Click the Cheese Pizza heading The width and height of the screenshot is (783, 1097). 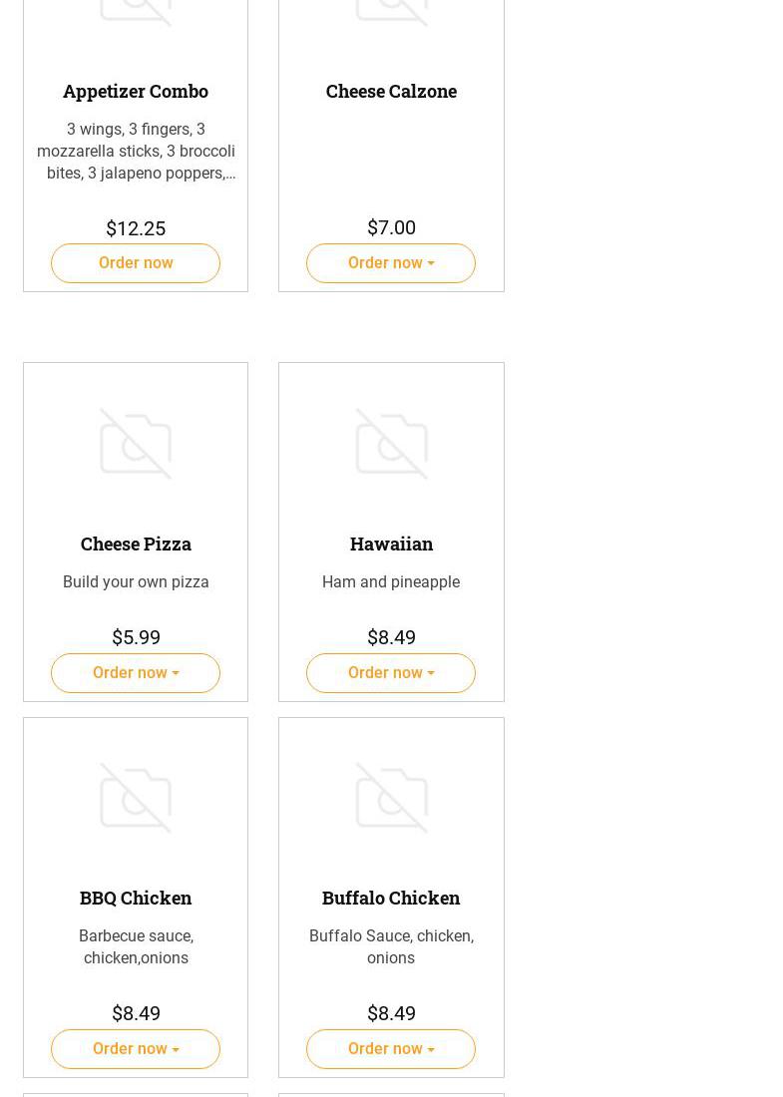click(x=136, y=544)
